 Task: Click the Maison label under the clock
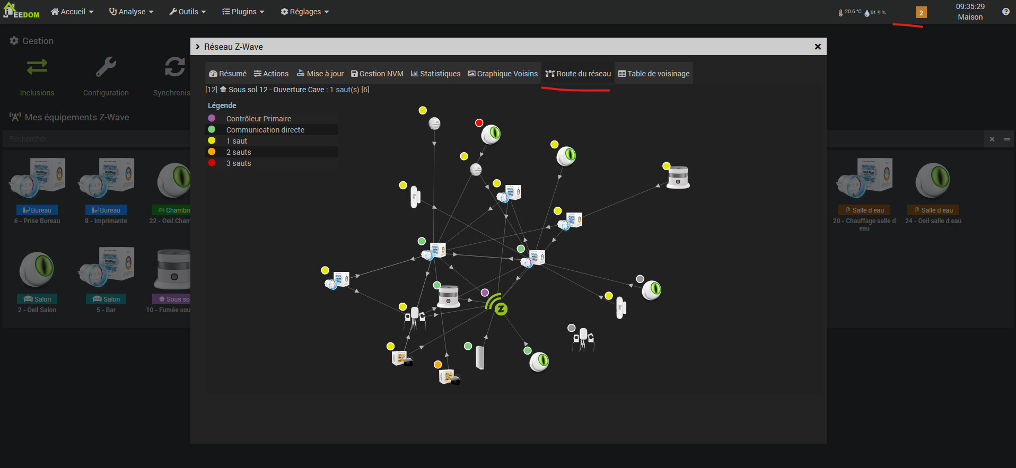970,17
